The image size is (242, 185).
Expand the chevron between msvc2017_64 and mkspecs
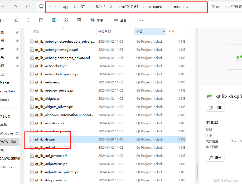click(144, 7)
